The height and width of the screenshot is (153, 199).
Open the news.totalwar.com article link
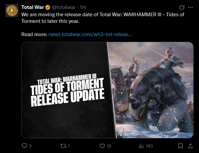(90, 34)
